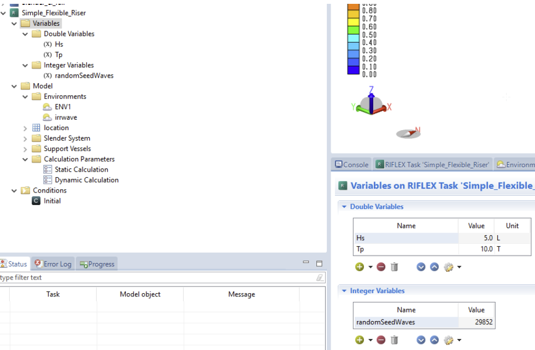Image resolution: width=535 pixels, height=350 pixels.
Task: Move row up in Integer Variables table
Action: pos(434,340)
